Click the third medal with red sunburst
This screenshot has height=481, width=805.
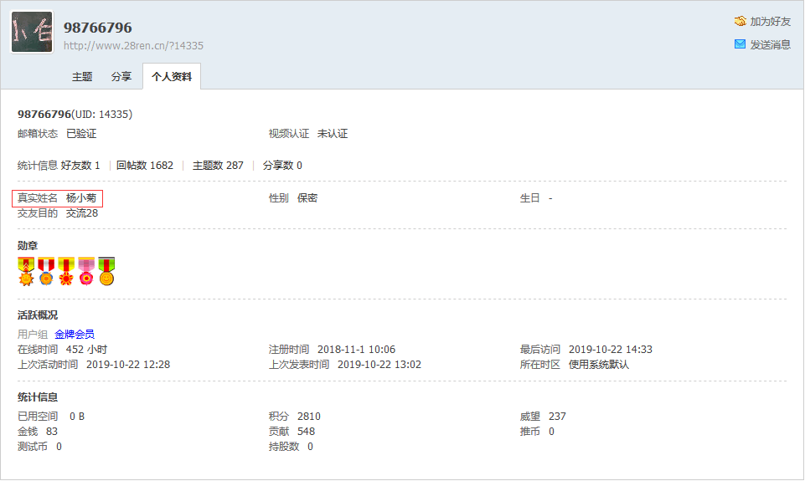(x=66, y=271)
